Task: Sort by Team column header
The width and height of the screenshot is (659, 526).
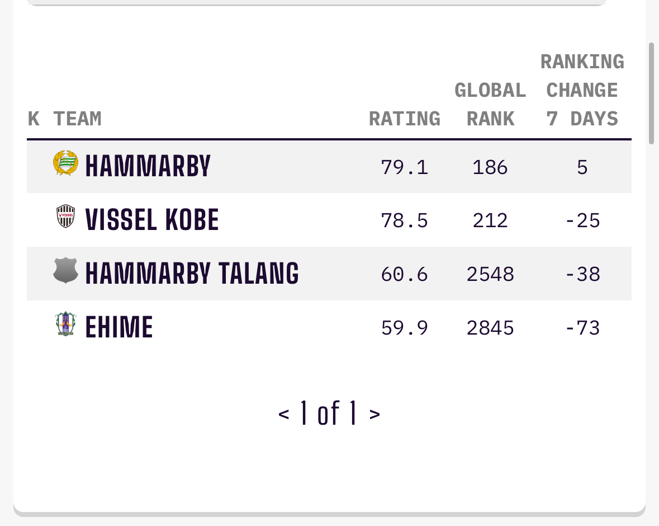Action: (x=77, y=119)
